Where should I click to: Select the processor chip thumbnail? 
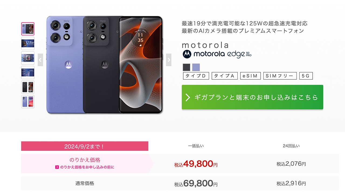click(x=28, y=58)
